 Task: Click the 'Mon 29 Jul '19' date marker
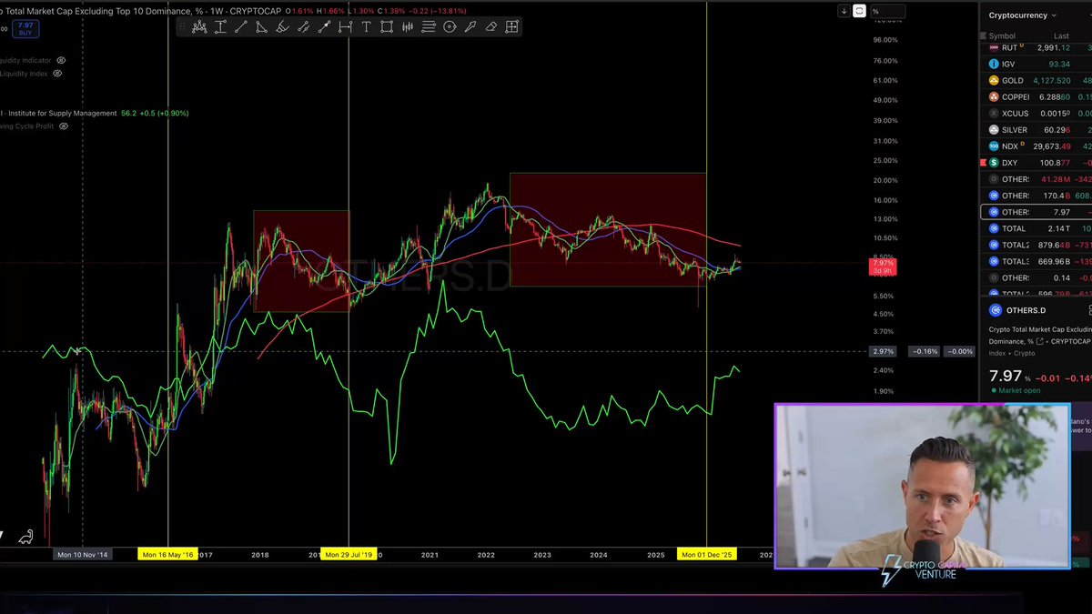click(349, 554)
